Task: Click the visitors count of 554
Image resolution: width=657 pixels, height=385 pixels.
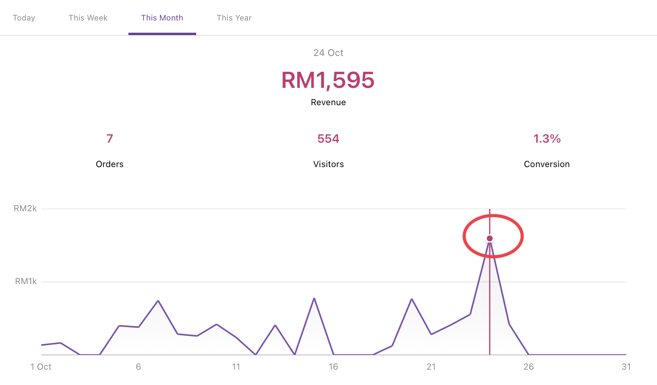Action: pos(328,139)
